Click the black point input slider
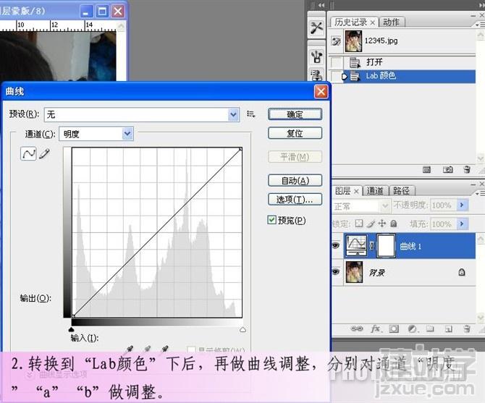The width and height of the screenshot is (485, 403). coord(71,330)
